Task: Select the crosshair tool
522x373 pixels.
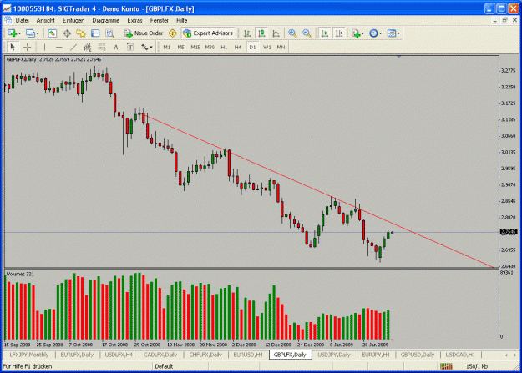Action: [x=28, y=47]
